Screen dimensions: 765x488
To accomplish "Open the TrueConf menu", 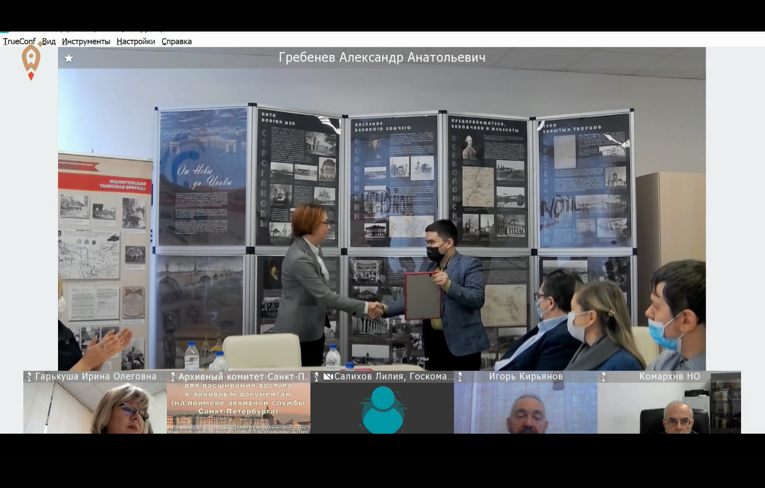I will pos(19,41).
